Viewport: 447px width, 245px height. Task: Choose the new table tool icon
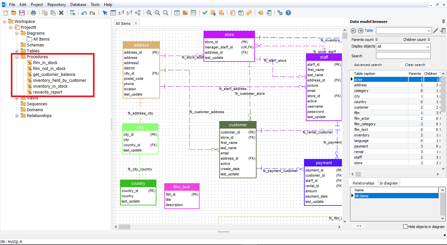113,13
